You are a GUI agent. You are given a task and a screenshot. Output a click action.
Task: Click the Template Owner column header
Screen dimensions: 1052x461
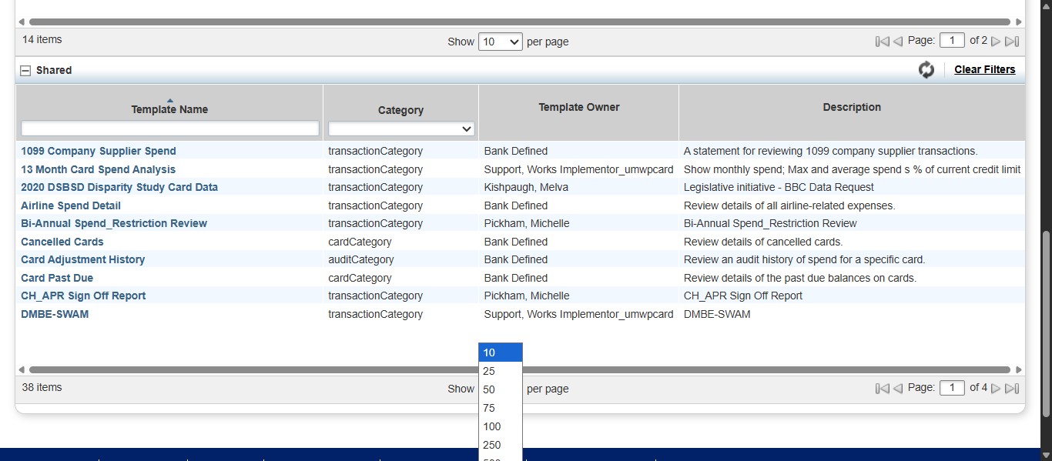pos(578,107)
